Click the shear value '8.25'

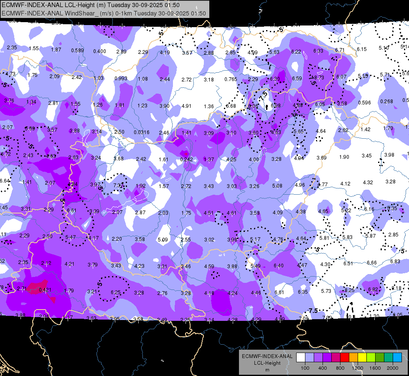tap(350, 290)
